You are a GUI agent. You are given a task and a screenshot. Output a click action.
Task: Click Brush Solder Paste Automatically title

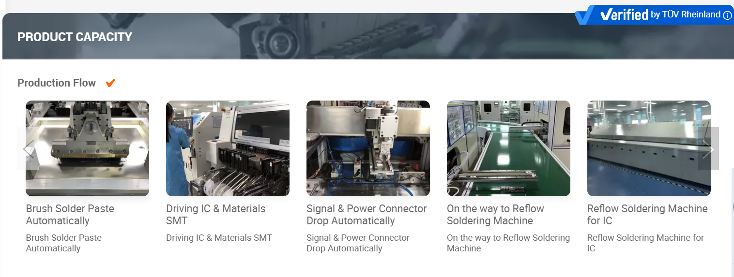(x=70, y=215)
